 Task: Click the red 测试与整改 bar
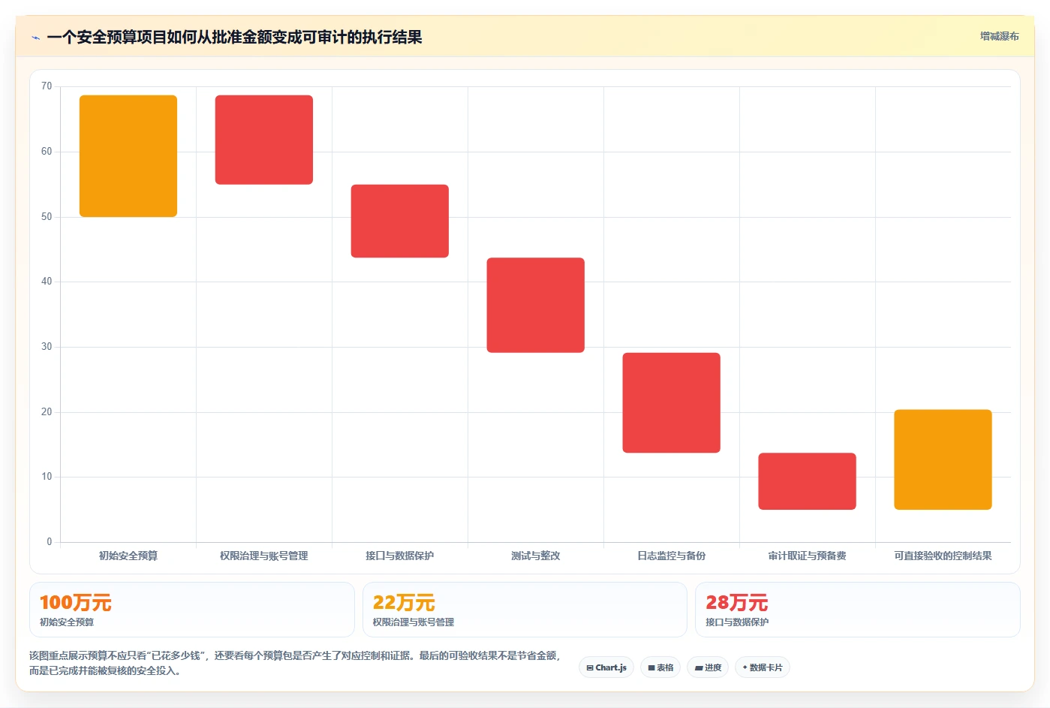(x=536, y=305)
